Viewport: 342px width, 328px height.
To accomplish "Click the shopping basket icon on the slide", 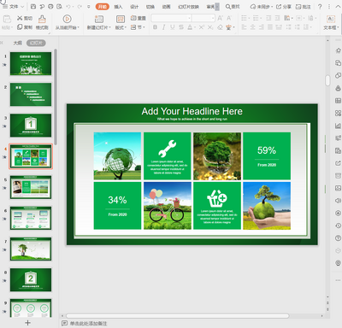I will (x=217, y=198).
